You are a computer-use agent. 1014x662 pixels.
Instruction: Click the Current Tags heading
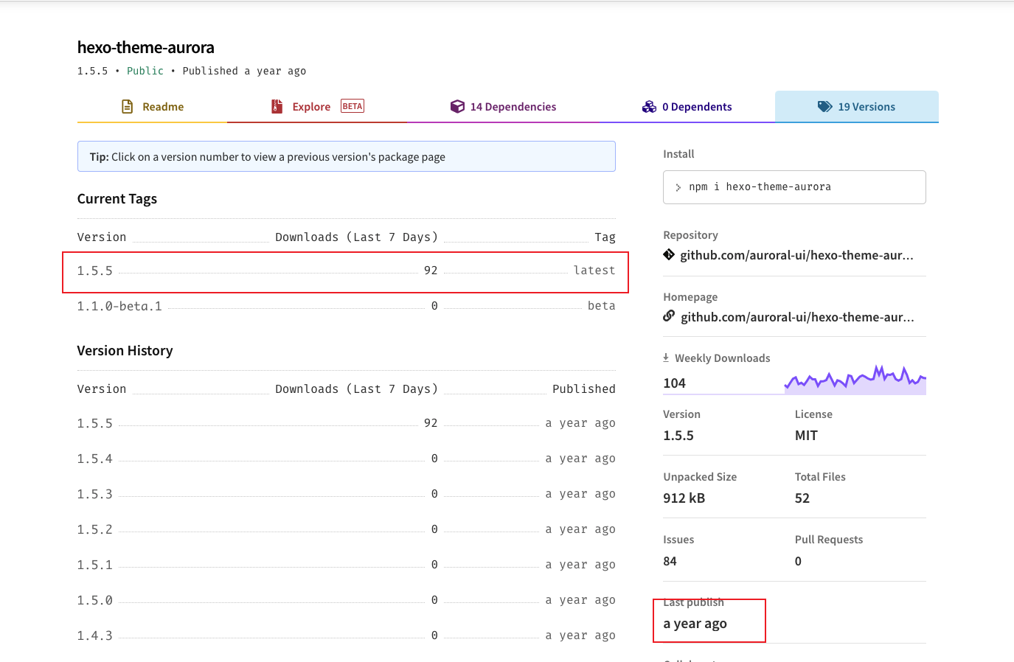tap(117, 199)
